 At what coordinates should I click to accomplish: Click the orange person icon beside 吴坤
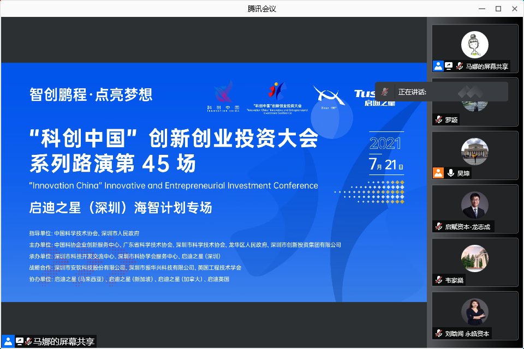click(x=438, y=173)
